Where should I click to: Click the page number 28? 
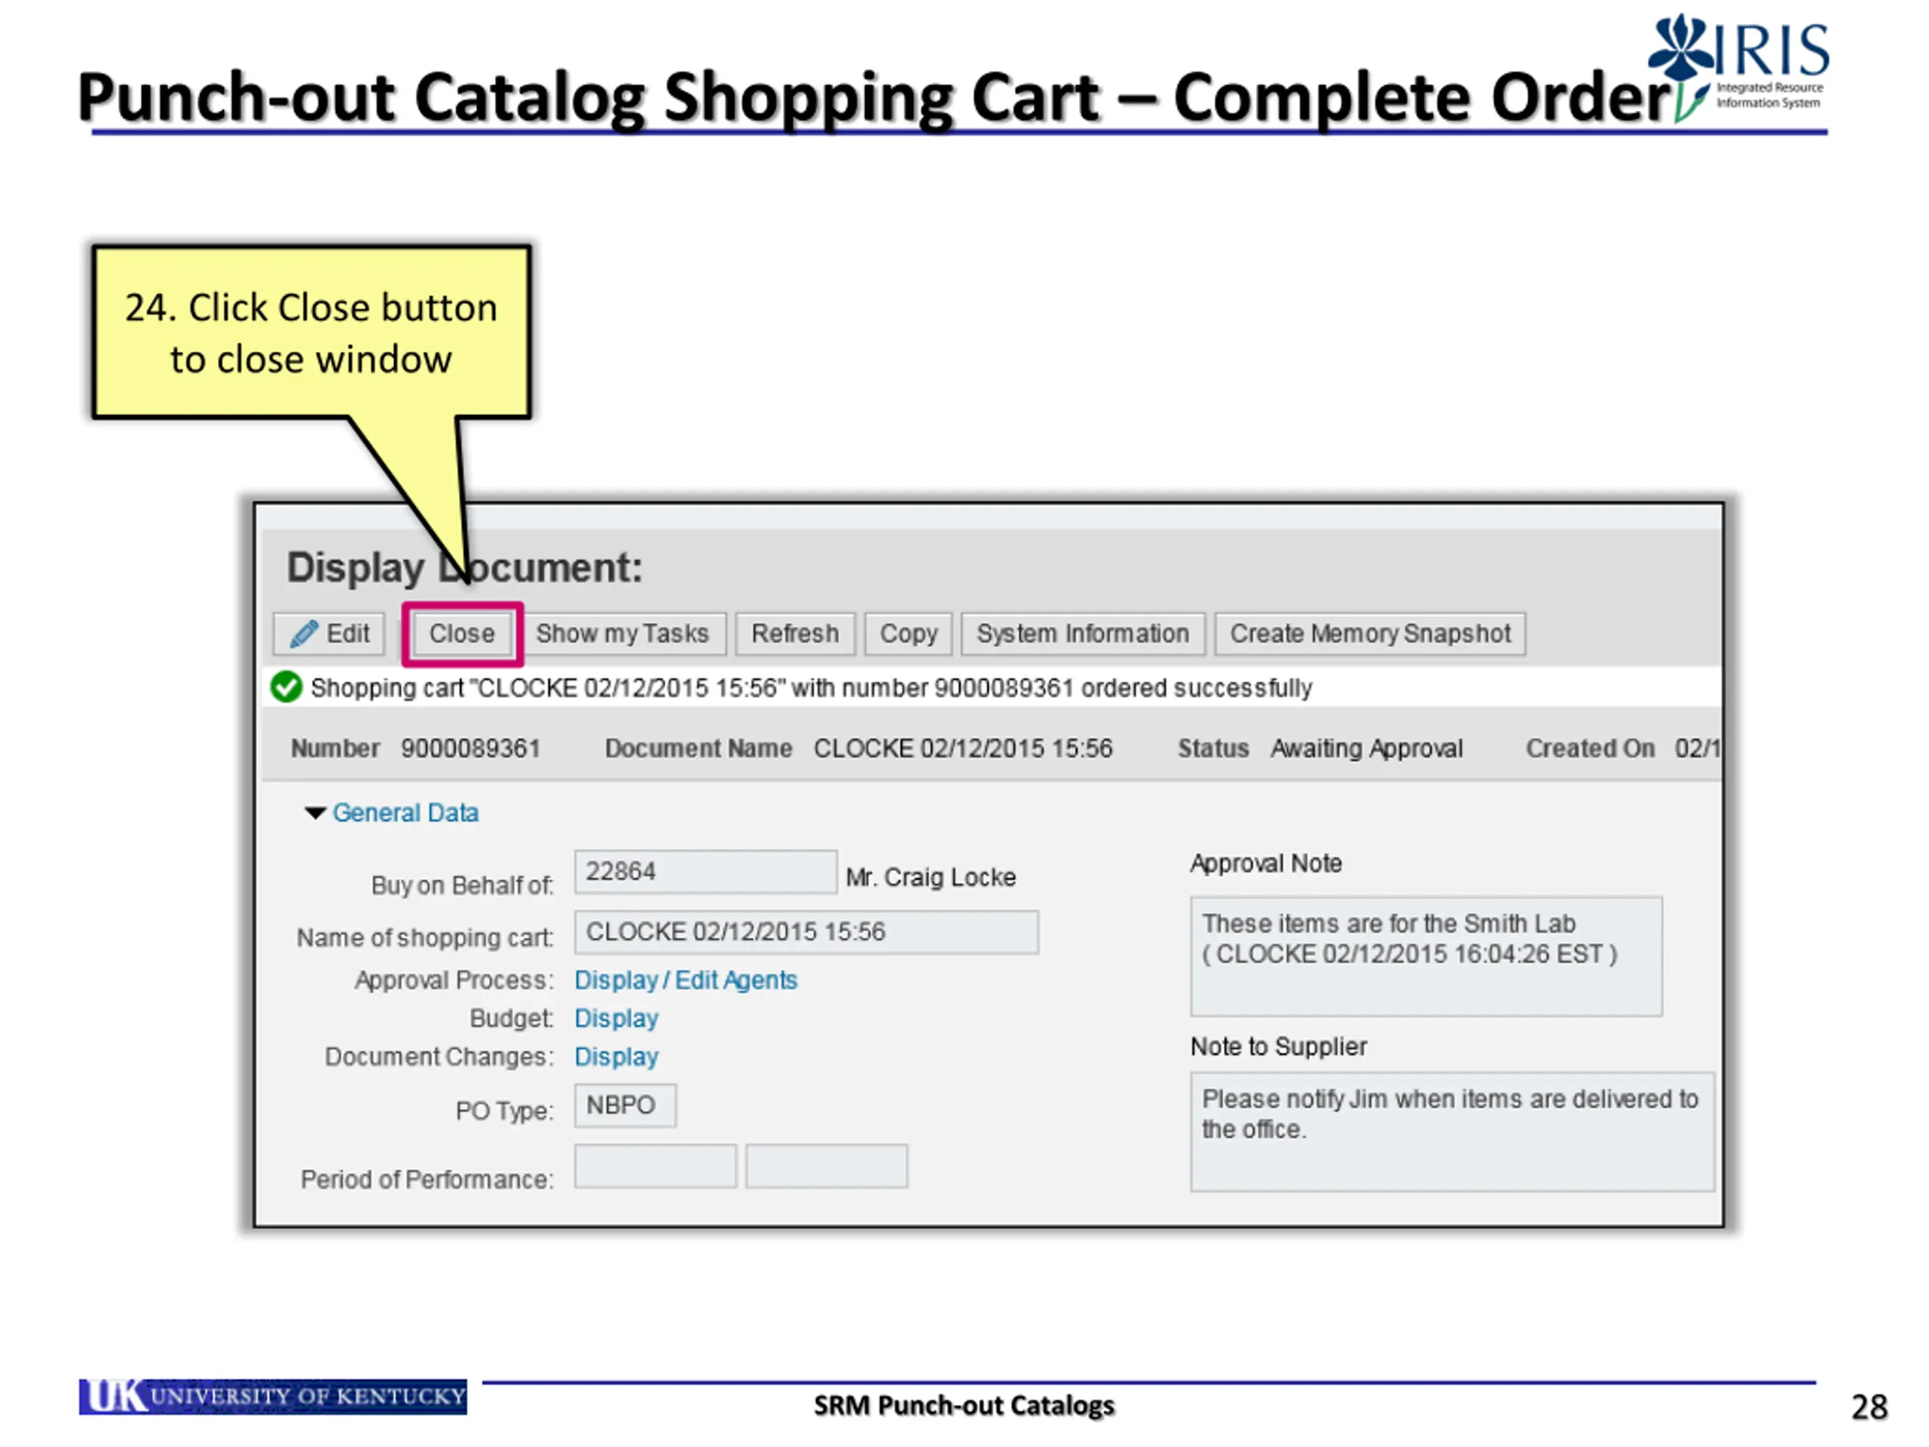[x=1869, y=1407]
